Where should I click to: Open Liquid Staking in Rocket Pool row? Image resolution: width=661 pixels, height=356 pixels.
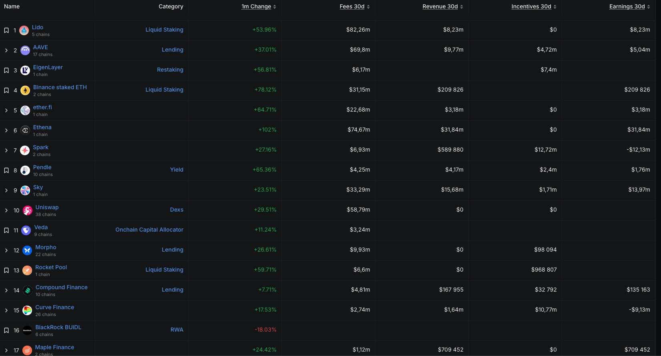164,270
